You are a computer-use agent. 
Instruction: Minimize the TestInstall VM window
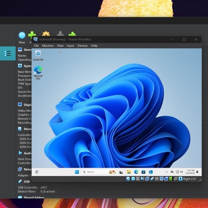(x=173, y=40)
